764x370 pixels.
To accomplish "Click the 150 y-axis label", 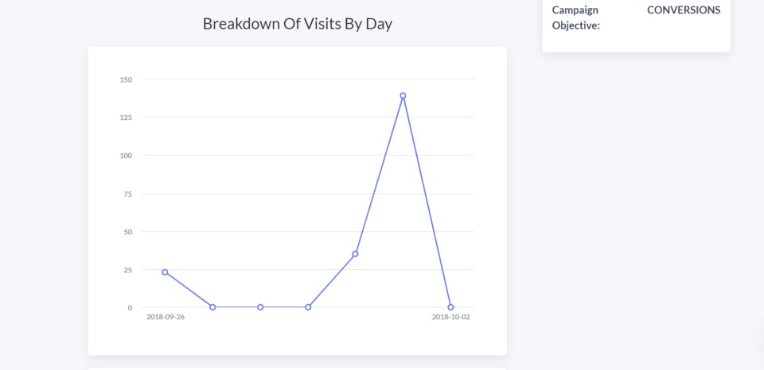I will tap(126, 79).
